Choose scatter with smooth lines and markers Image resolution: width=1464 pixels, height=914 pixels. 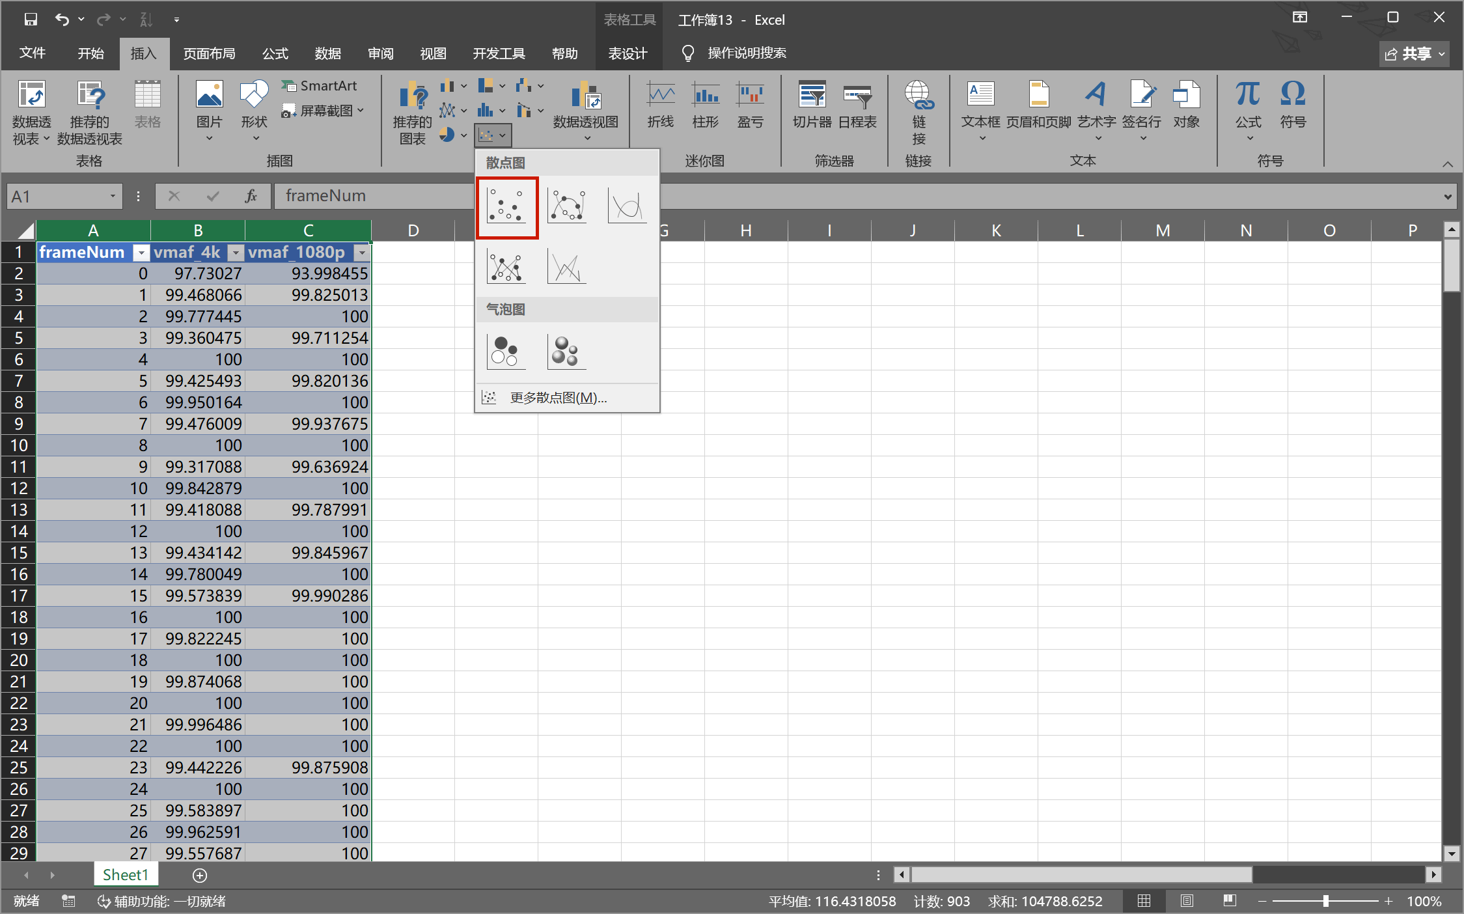click(567, 207)
